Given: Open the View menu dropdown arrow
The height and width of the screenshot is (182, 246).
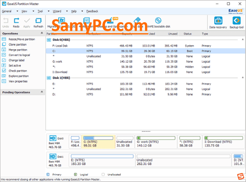Looking at the screenshot, I should 33,11.
